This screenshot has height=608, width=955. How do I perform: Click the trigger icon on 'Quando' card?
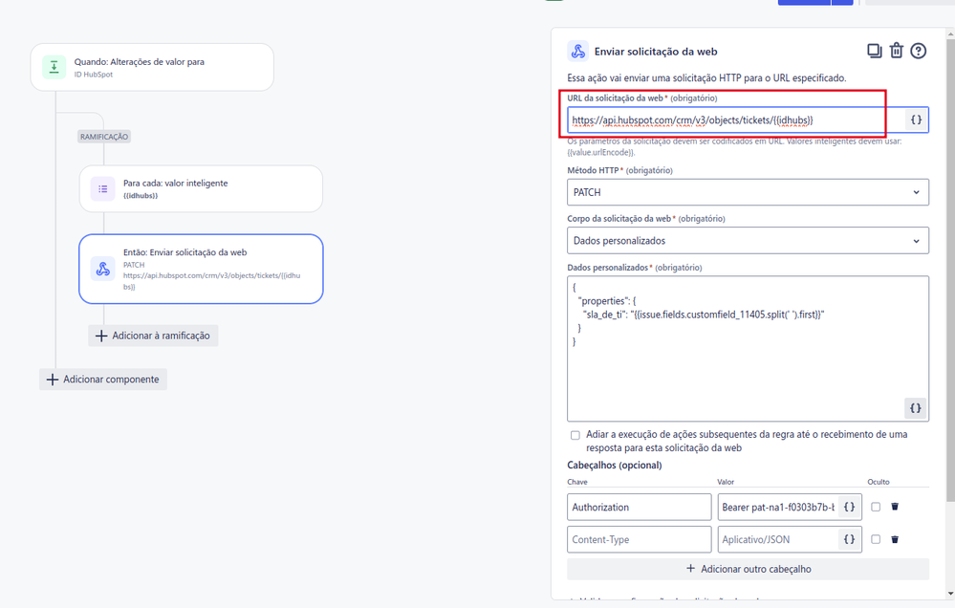point(54,67)
